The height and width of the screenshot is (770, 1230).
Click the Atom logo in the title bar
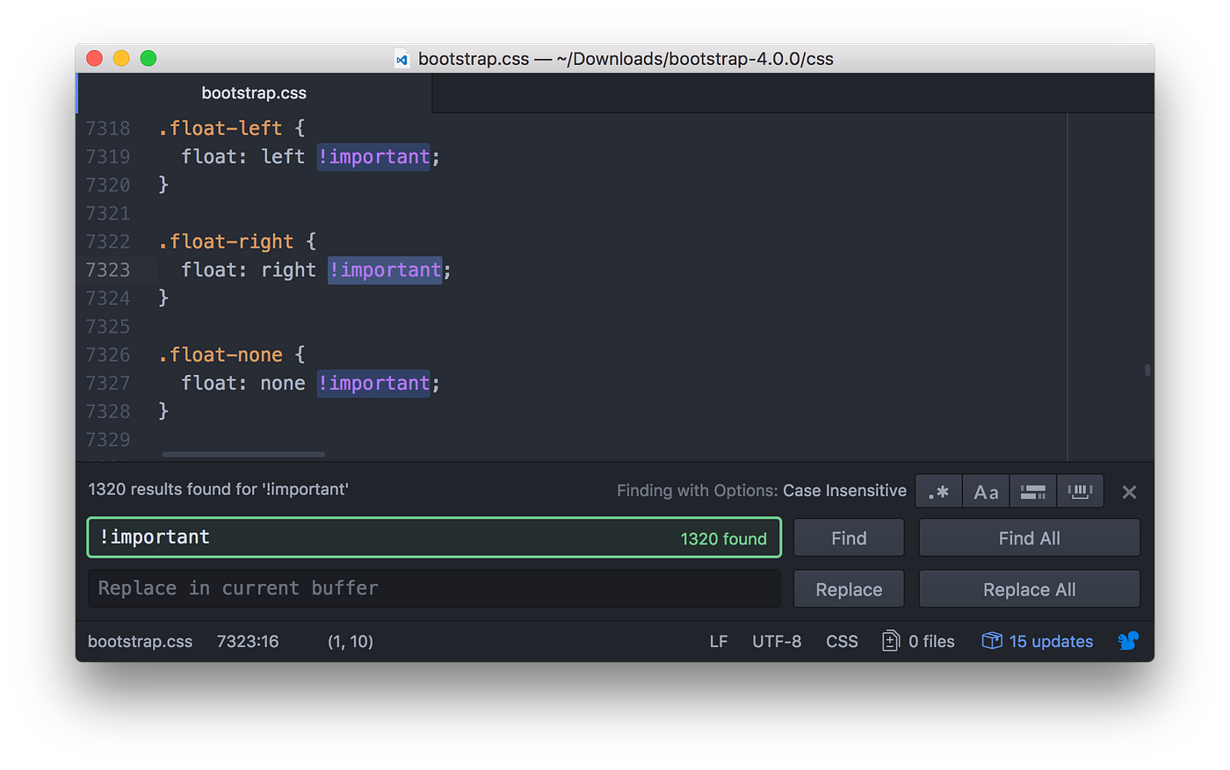click(402, 58)
